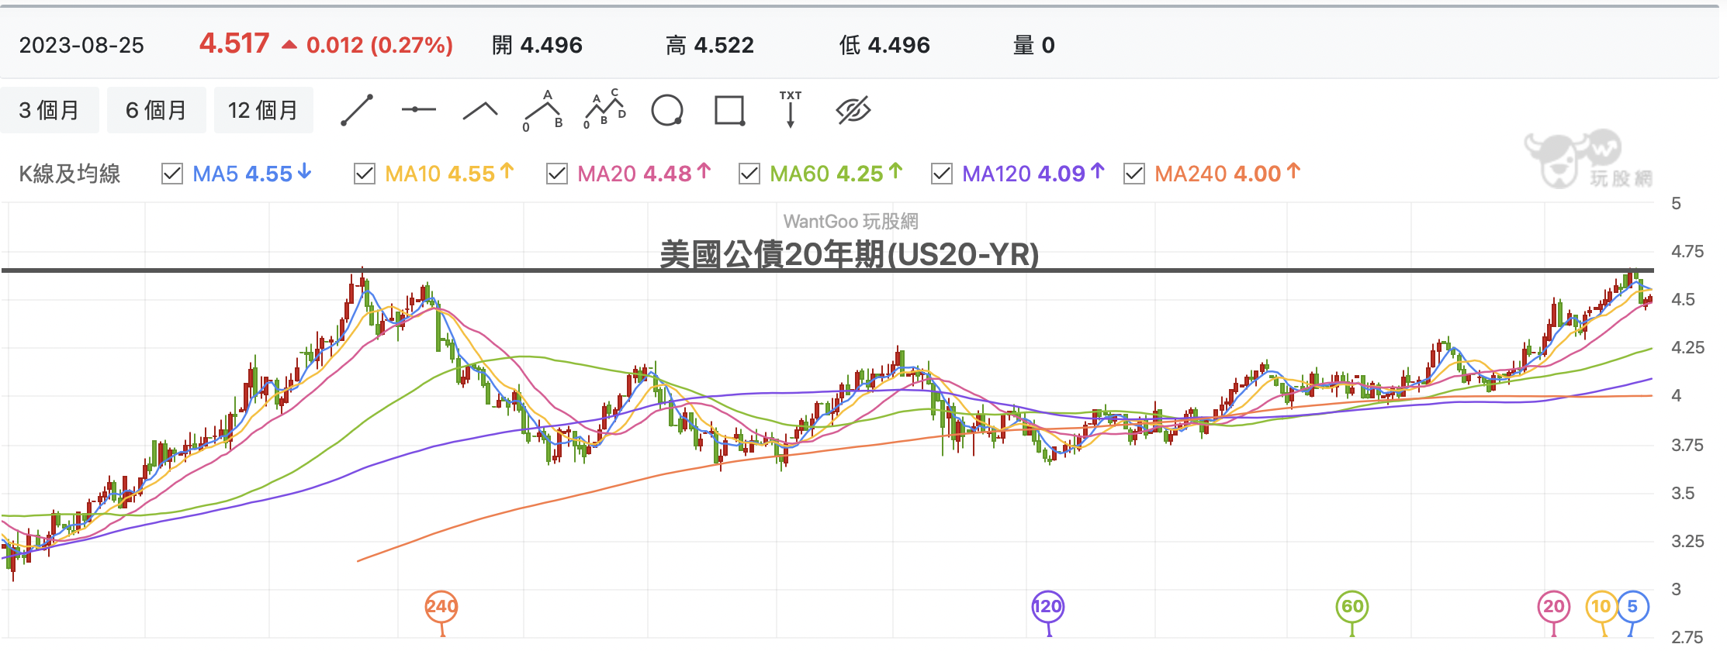The image size is (1727, 651).
Task: Toggle hide drawings eye-slash icon
Action: coord(853,110)
